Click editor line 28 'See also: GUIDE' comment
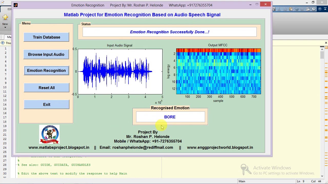Image resolution: width=328 pixels, height=184 pixels. [x=54, y=165]
